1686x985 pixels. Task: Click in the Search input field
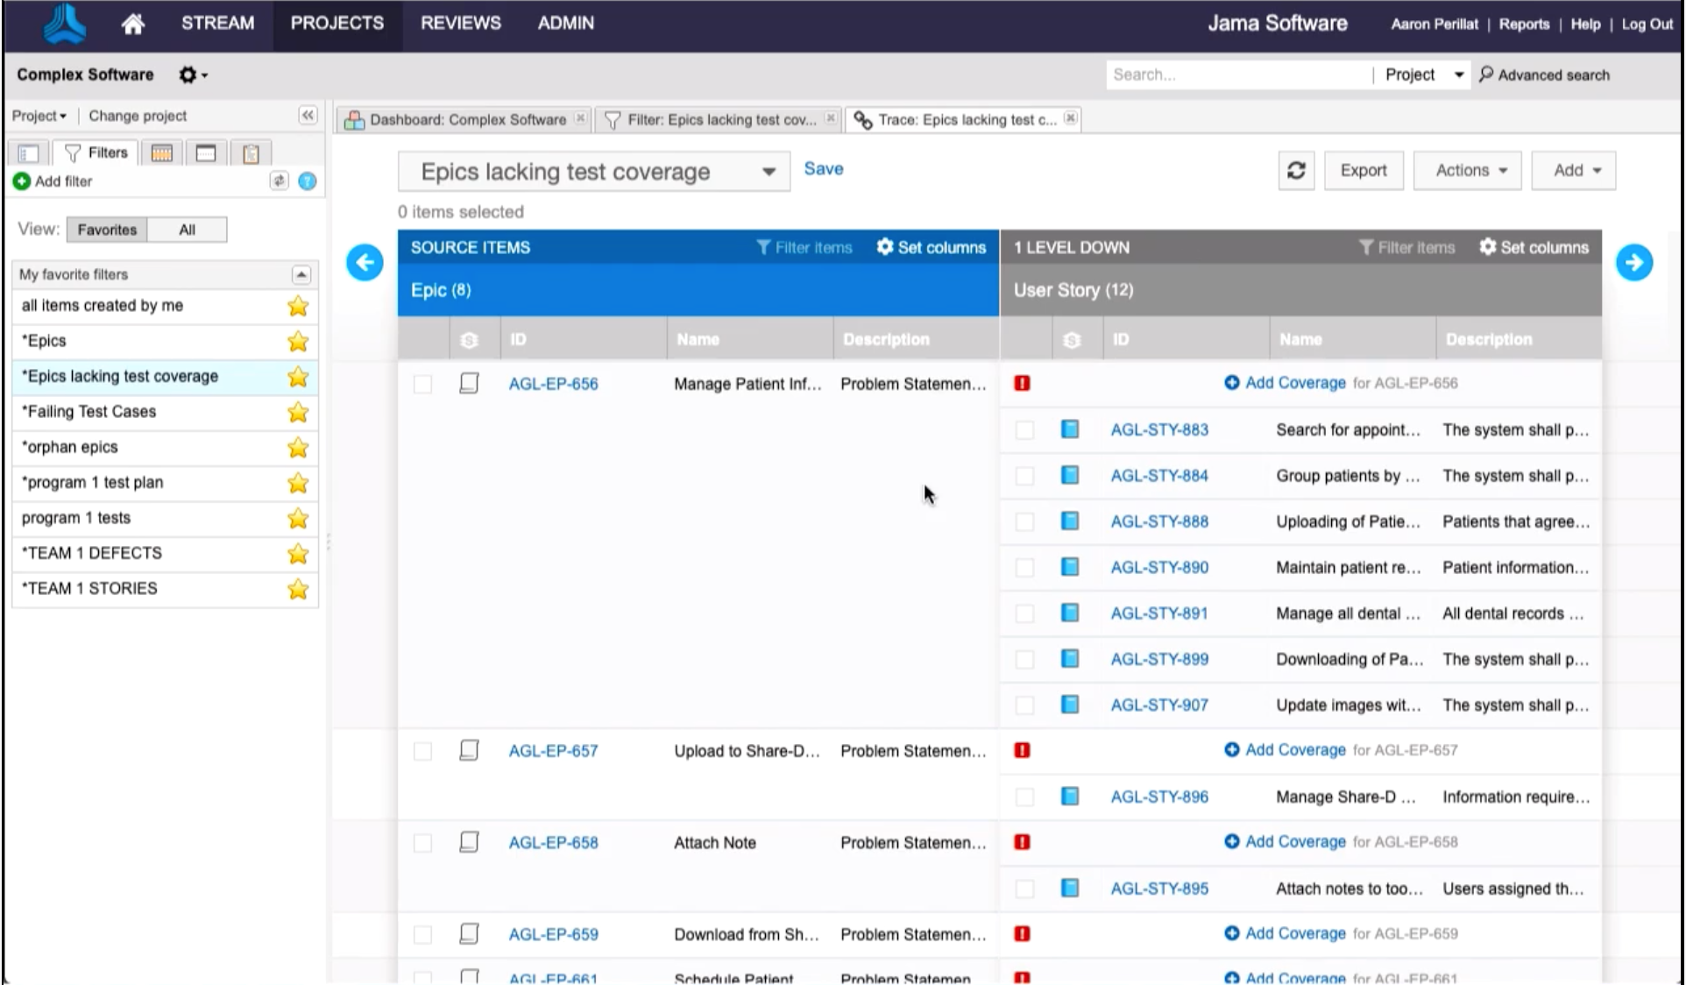pyautogui.click(x=1236, y=74)
